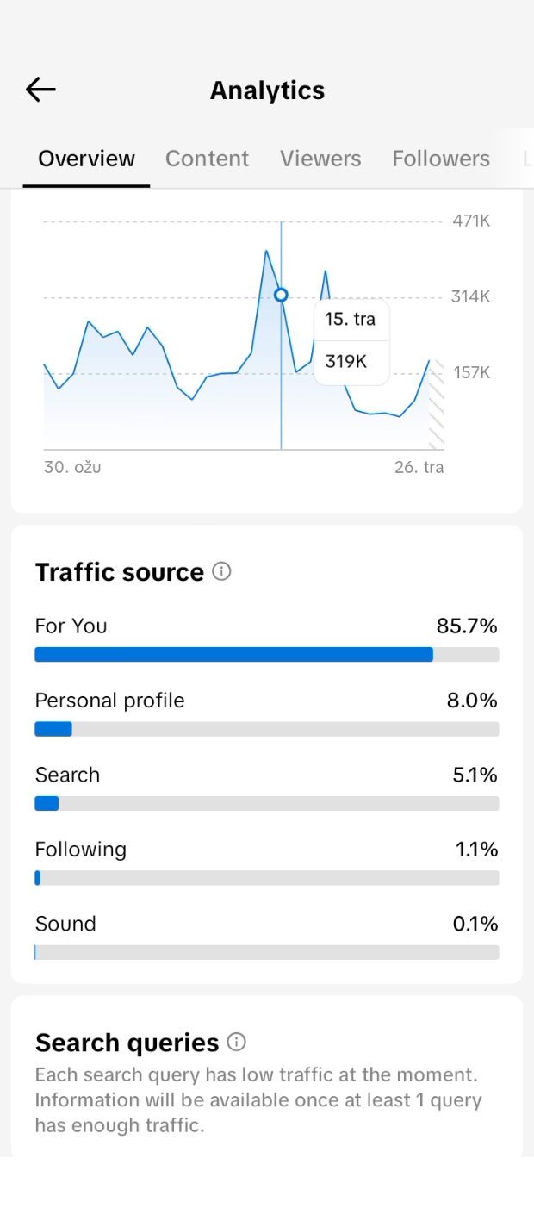The image size is (534, 1227).
Task: Tap the highest peak on the line chart
Action: [x=266, y=251]
